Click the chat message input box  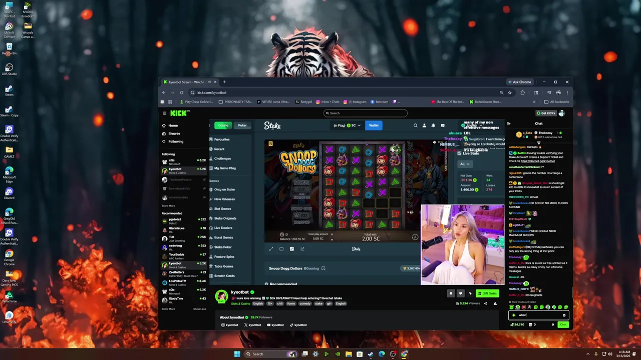[x=539, y=315]
